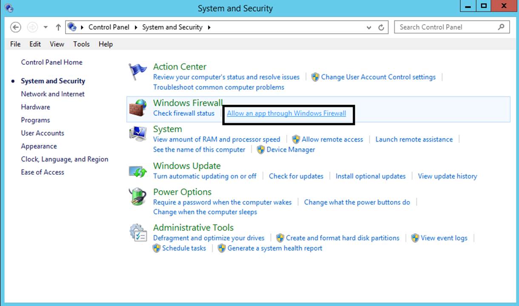The image size is (519, 306).
Task: Click the shield icon beside Change User Account Control
Action: click(x=315, y=77)
